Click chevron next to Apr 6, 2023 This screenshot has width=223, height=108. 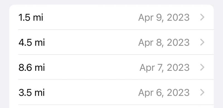click(x=202, y=92)
